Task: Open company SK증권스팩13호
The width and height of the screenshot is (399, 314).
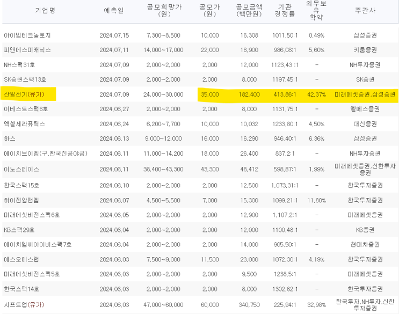Action: (x=25, y=79)
